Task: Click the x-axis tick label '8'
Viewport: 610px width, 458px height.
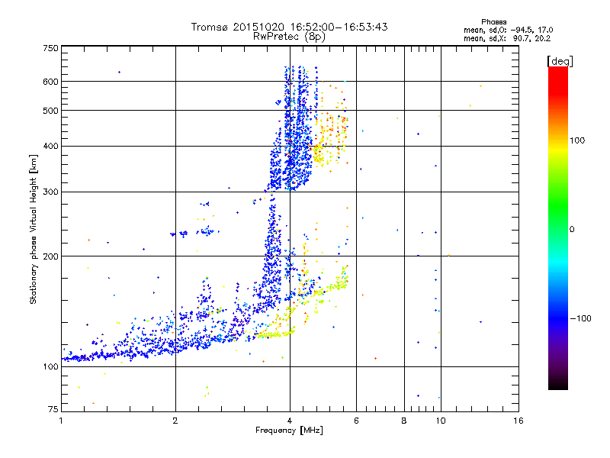Action: click(404, 421)
